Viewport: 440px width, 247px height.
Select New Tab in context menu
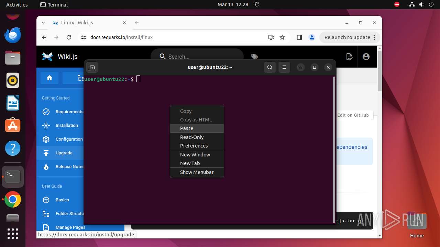[197, 163]
